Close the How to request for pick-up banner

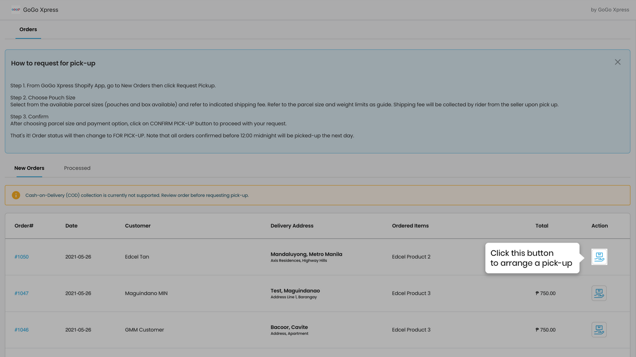618,62
